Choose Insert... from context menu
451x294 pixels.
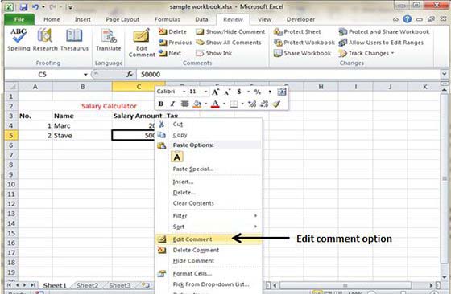(x=209, y=182)
